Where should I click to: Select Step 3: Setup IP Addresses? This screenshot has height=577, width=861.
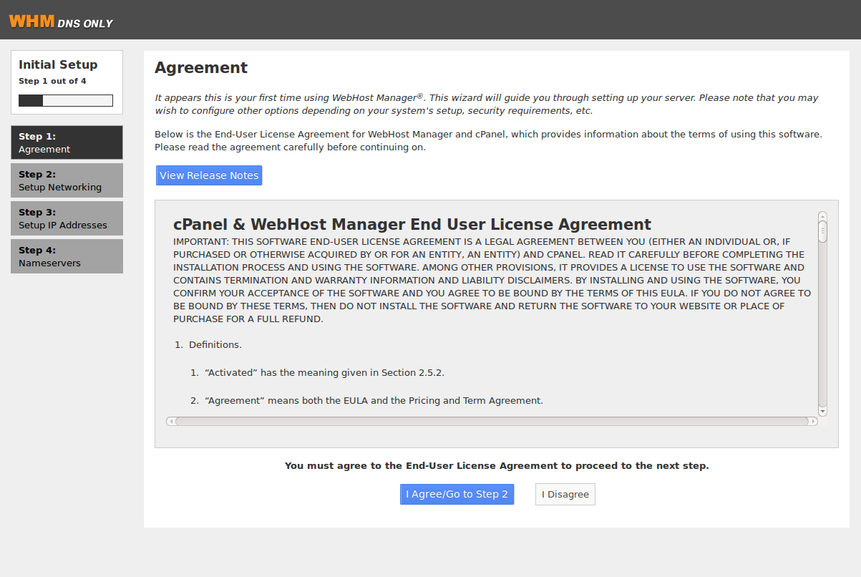67,218
